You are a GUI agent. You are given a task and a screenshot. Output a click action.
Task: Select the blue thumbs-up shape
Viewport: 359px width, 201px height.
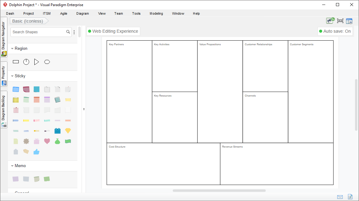click(x=37, y=152)
